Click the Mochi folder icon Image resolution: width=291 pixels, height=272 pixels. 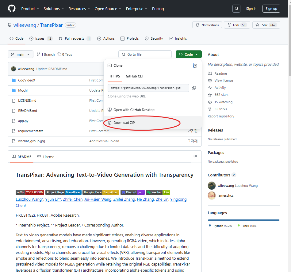coord(13,90)
